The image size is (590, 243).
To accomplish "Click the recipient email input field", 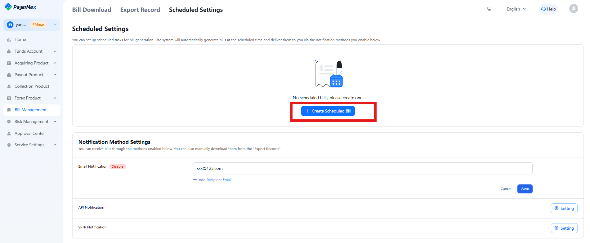I will pyautogui.click(x=362, y=168).
